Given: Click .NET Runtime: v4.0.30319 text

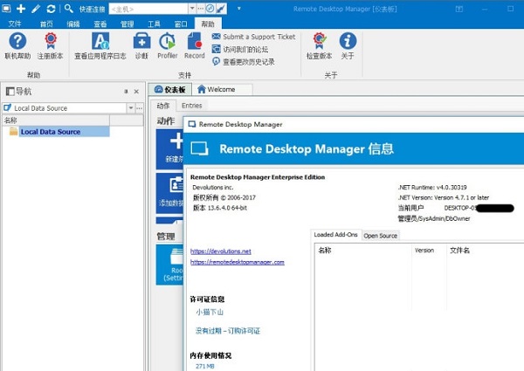Looking at the screenshot, I should pos(432,188).
